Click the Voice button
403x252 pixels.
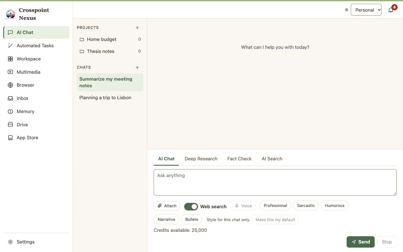pos(243,206)
